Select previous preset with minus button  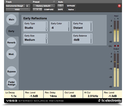pyautogui.click(x=34, y=9)
